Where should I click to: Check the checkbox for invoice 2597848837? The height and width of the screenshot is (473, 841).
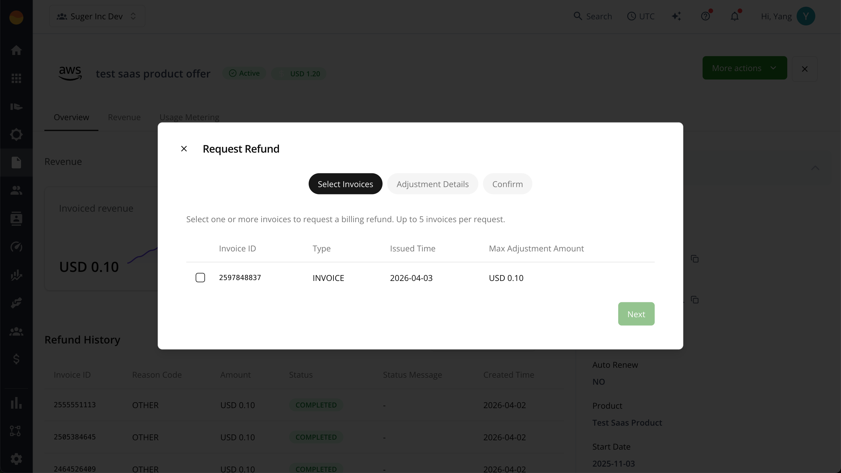coord(200,277)
